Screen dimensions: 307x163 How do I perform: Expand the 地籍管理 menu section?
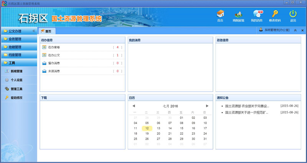19,47
